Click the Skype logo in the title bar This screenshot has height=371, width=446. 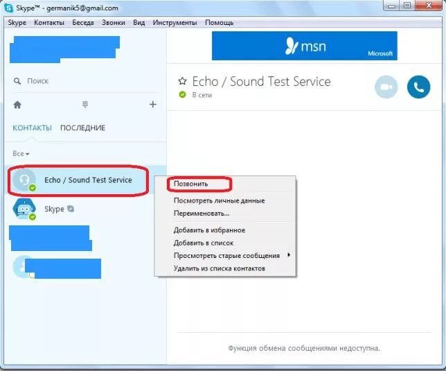point(8,8)
